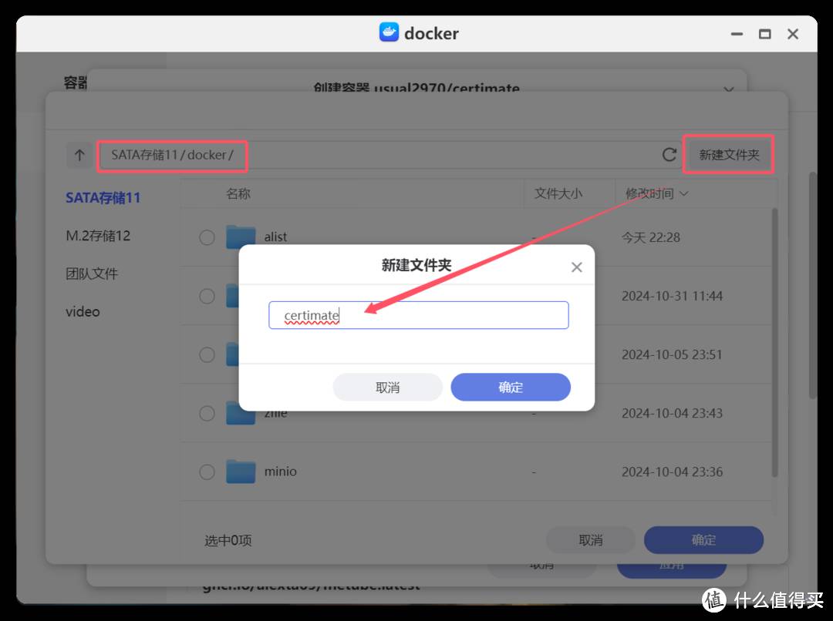This screenshot has height=621, width=833.
Task: Open the alist folder icon
Action: pyautogui.click(x=241, y=237)
